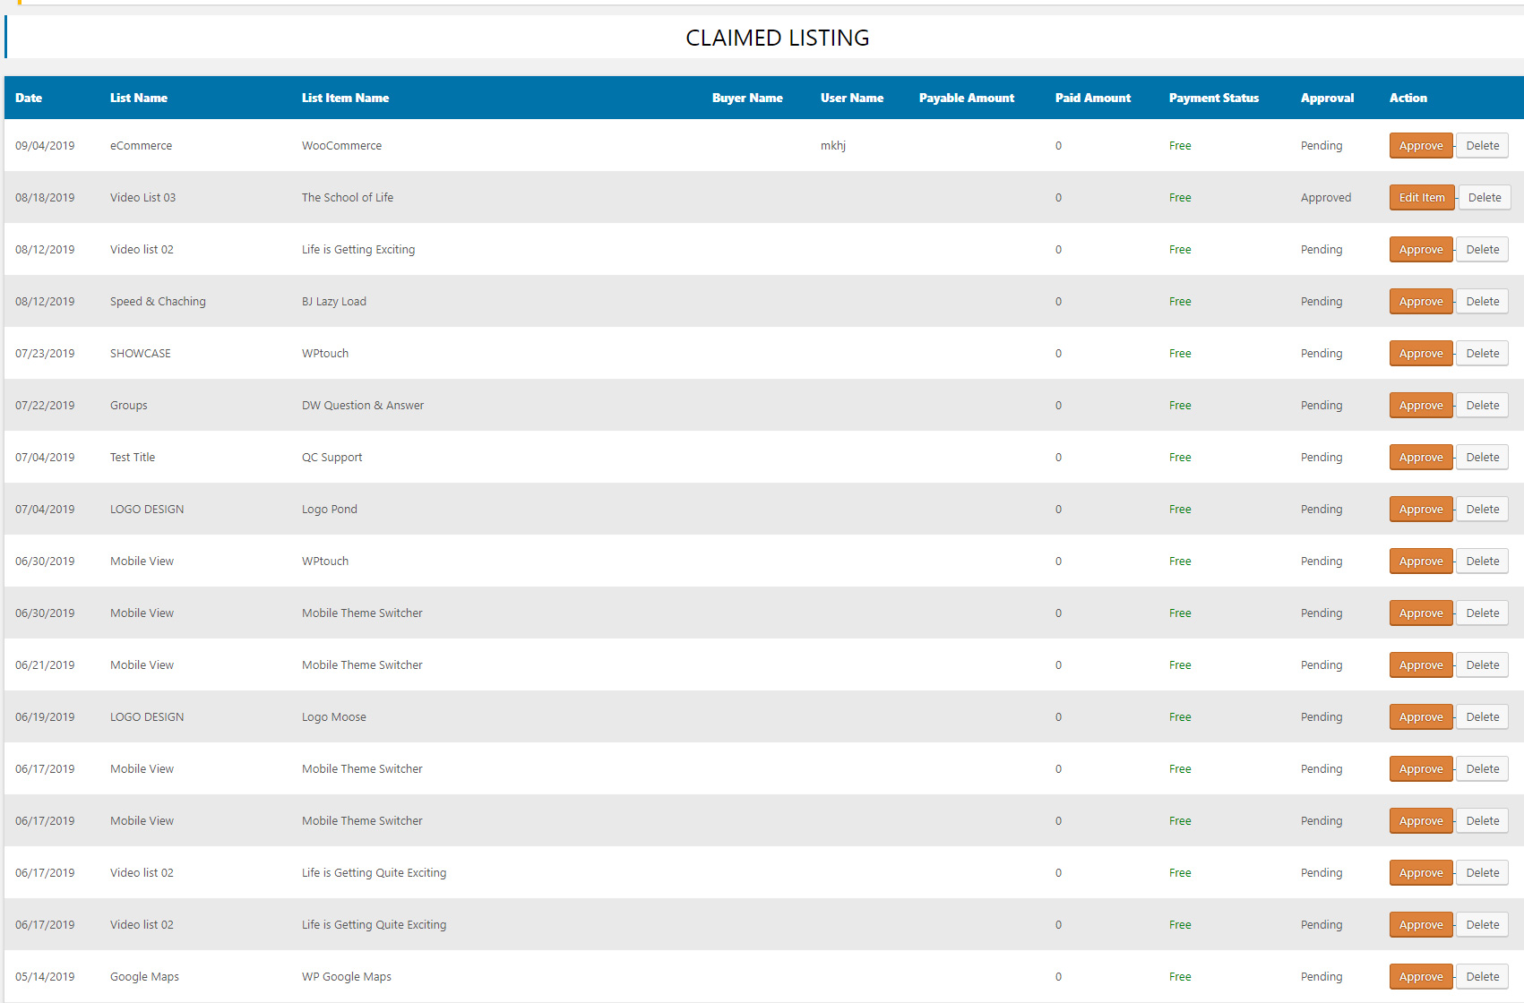The width and height of the screenshot is (1524, 1003).
Task: Approve the QC Support claim
Action: (1420, 458)
